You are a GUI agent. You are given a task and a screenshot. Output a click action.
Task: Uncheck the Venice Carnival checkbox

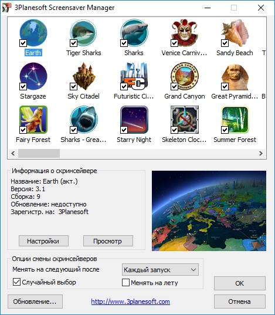(x=174, y=43)
